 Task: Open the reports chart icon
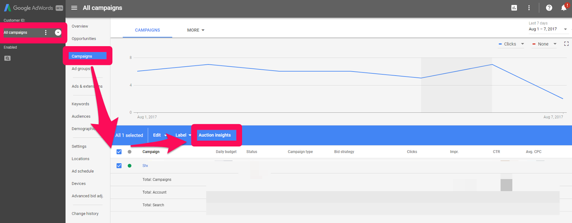[x=514, y=8]
